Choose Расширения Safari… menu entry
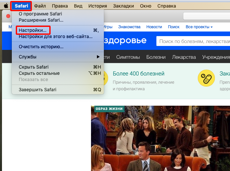This screenshot has height=171, width=230. pyautogui.click(x=58, y=20)
